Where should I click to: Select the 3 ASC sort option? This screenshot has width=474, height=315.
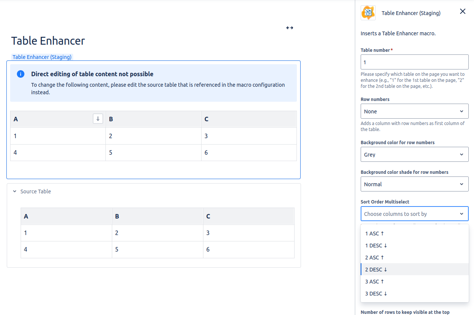(x=374, y=281)
